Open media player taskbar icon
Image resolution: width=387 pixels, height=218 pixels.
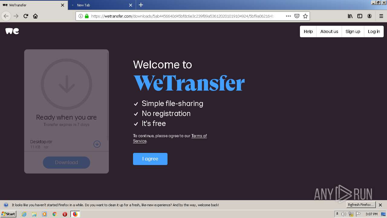point(44,214)
